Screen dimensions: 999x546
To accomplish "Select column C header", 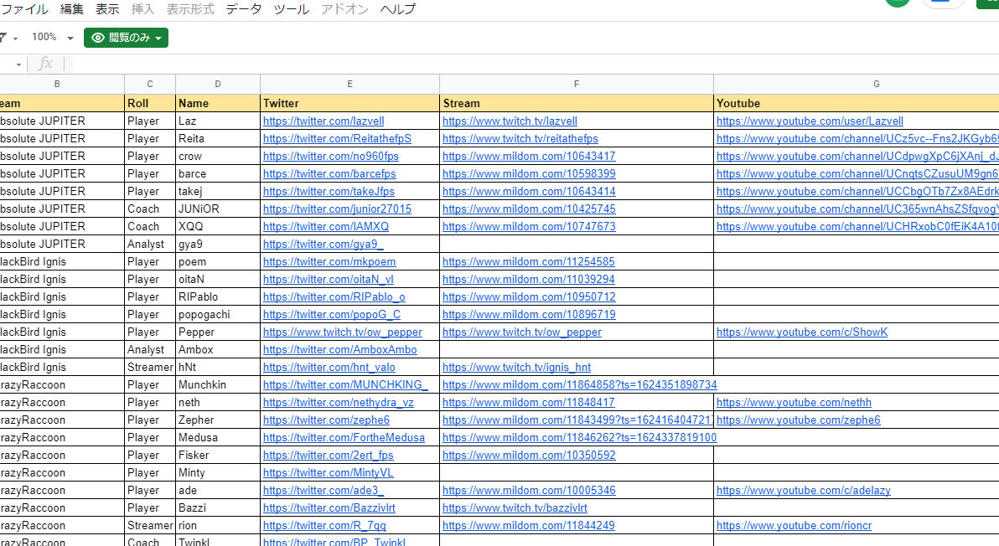I will coord(150,84).
